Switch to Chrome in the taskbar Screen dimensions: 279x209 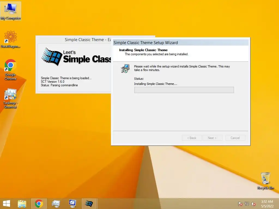point(39,204)
